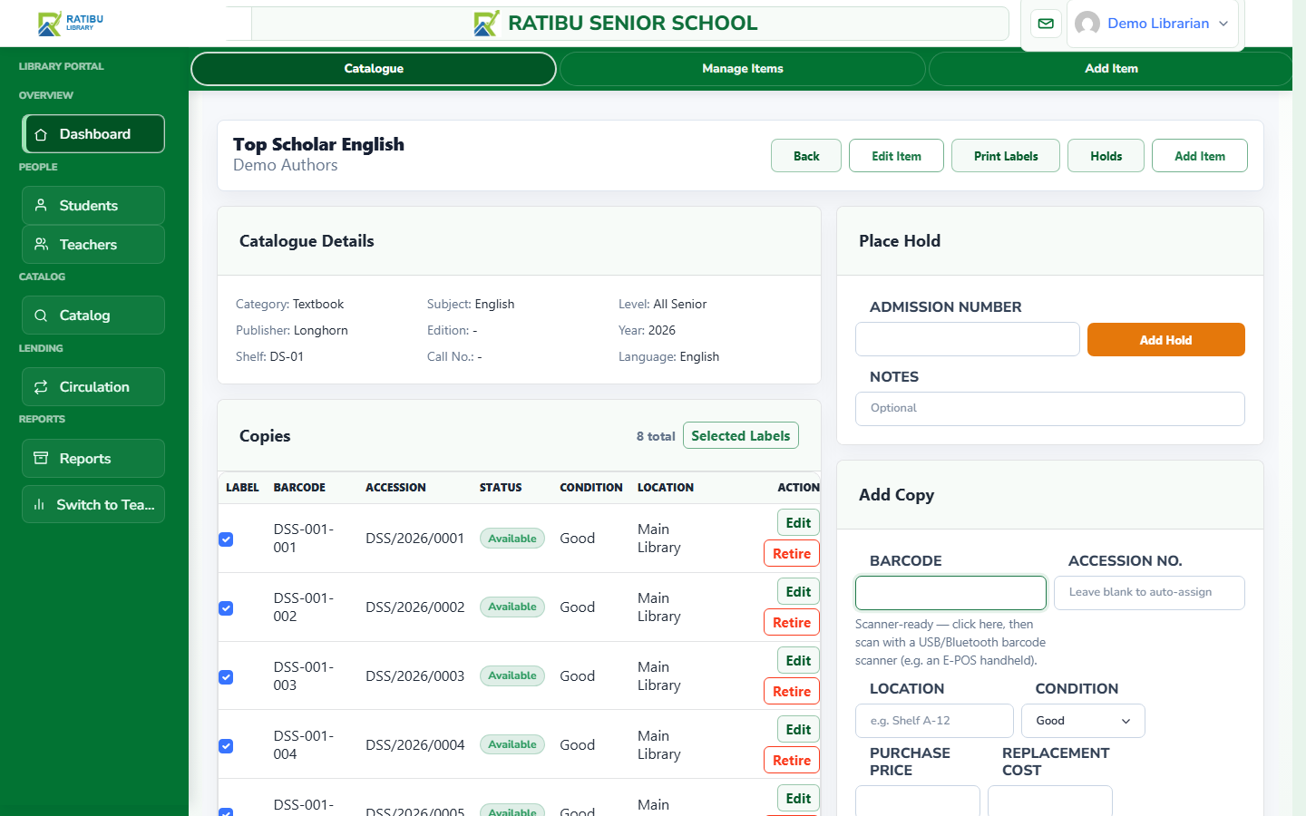
Task: Click the orange Add Hold button
Action: point(1166,340)
